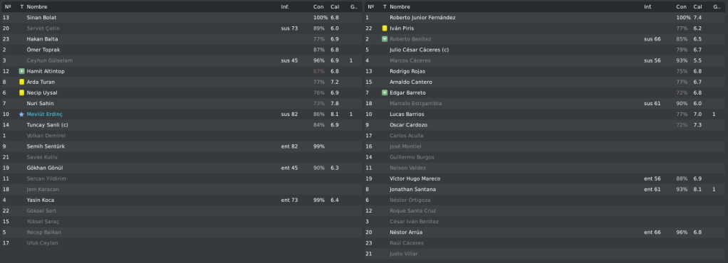
Task: Sort left table by Con column header
Action: coord(318,7)
